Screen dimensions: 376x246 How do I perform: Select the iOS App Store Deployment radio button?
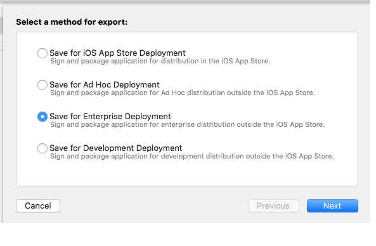click(42, 53)
